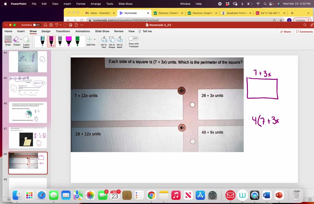
Task: Select Ink to Shape
Action: click(112, 41)
